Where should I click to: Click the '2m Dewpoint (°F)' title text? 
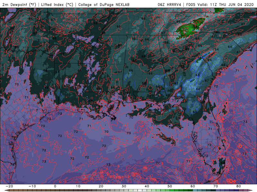tap(19, 4)
